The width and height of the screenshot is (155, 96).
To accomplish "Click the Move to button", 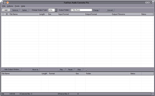I will coord(35,70).
